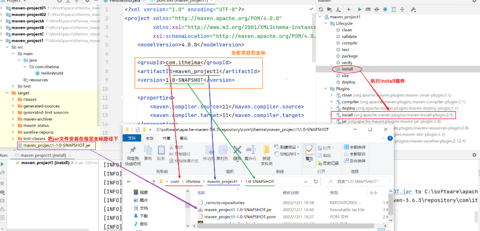The height and width of the screenshot is (231, 480).
Task: Select package lifecycle goal
Action: (x=347, y=56)
